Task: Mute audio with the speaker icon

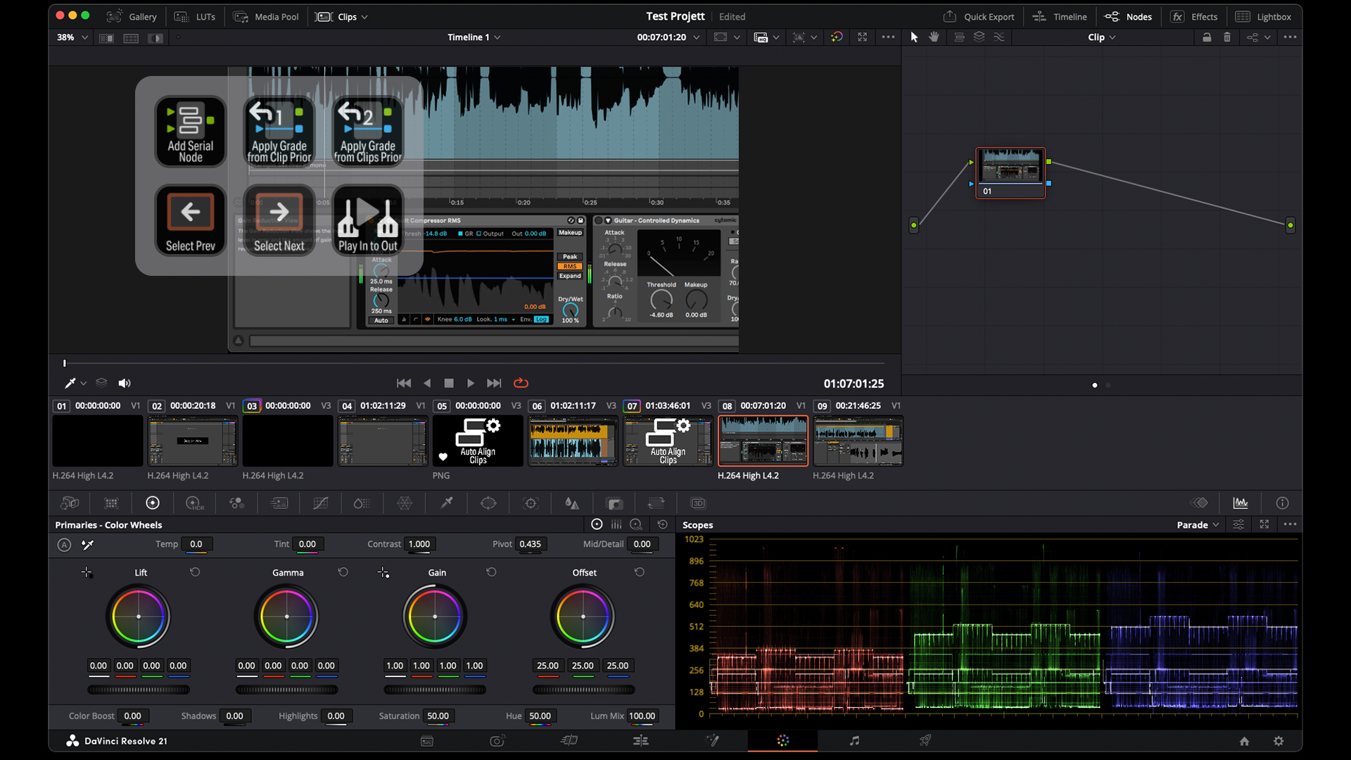Action: tap(125, 384)
